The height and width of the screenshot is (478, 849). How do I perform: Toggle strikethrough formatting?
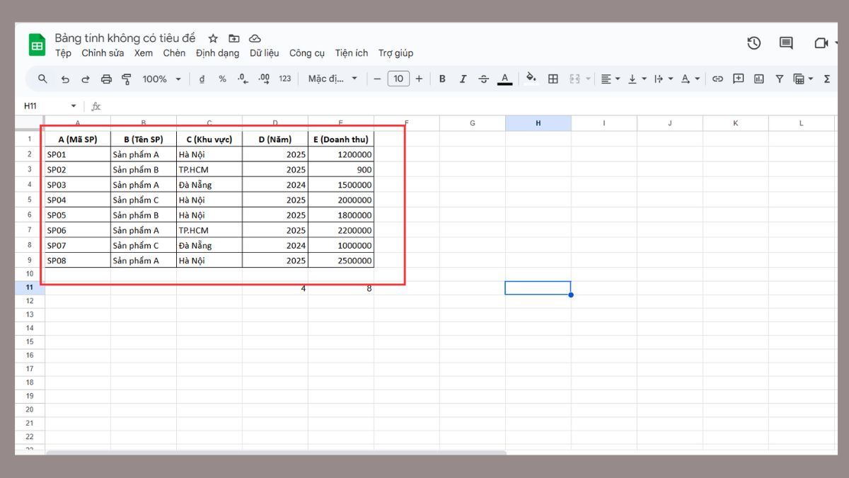(483, 79)
